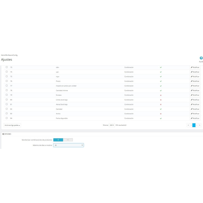Click Combinación cell in Ecotaxa row
The height and width of the screenshot is (203, 203).
pos(129,95)
